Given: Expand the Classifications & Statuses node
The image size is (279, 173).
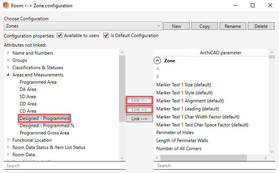Looking at the screenshot, I should (x=8, y=68).
